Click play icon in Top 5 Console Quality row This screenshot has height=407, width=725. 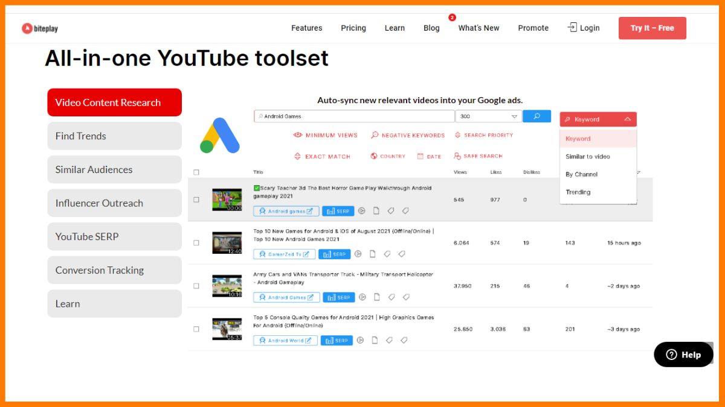(360, 340)
